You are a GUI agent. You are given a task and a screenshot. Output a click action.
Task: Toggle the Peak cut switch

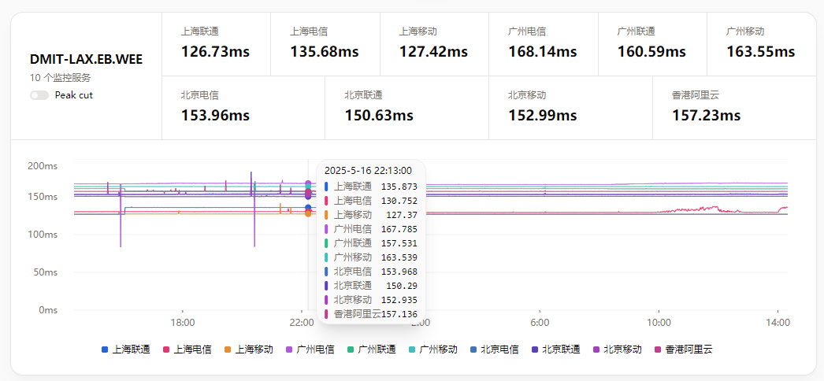[39, 95]
